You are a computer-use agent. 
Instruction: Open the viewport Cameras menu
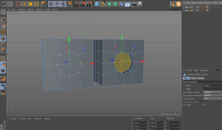22,9
